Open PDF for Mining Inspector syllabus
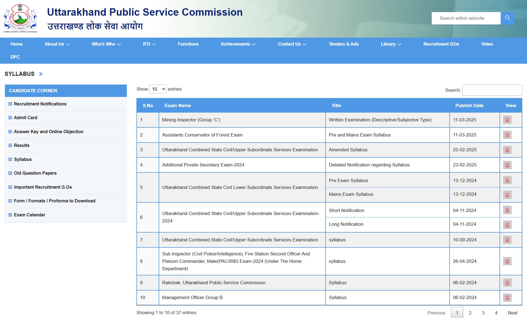This screenshot has height=318, width=527. (x=507, y=120)
